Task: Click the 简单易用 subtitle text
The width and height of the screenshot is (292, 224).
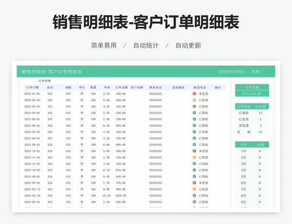Action: coord(104,45)
